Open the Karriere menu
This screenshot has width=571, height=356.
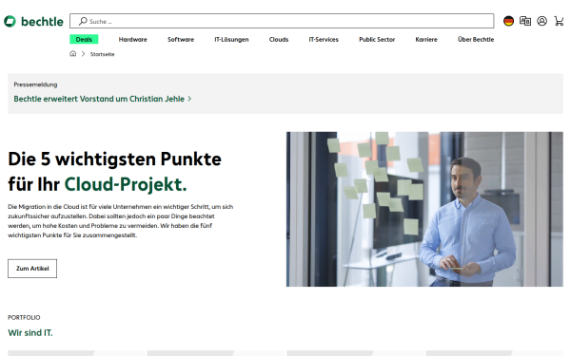tap(426, 39)
